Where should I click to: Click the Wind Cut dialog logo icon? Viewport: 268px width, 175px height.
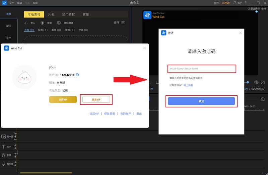tap(6, 48)
